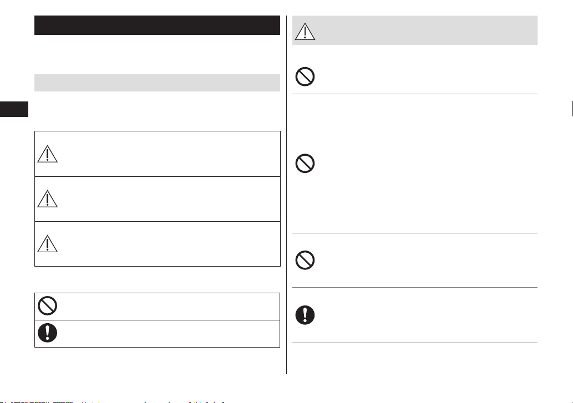
Task: Click the black section tab on left page edge
Action: click(14, 109)
